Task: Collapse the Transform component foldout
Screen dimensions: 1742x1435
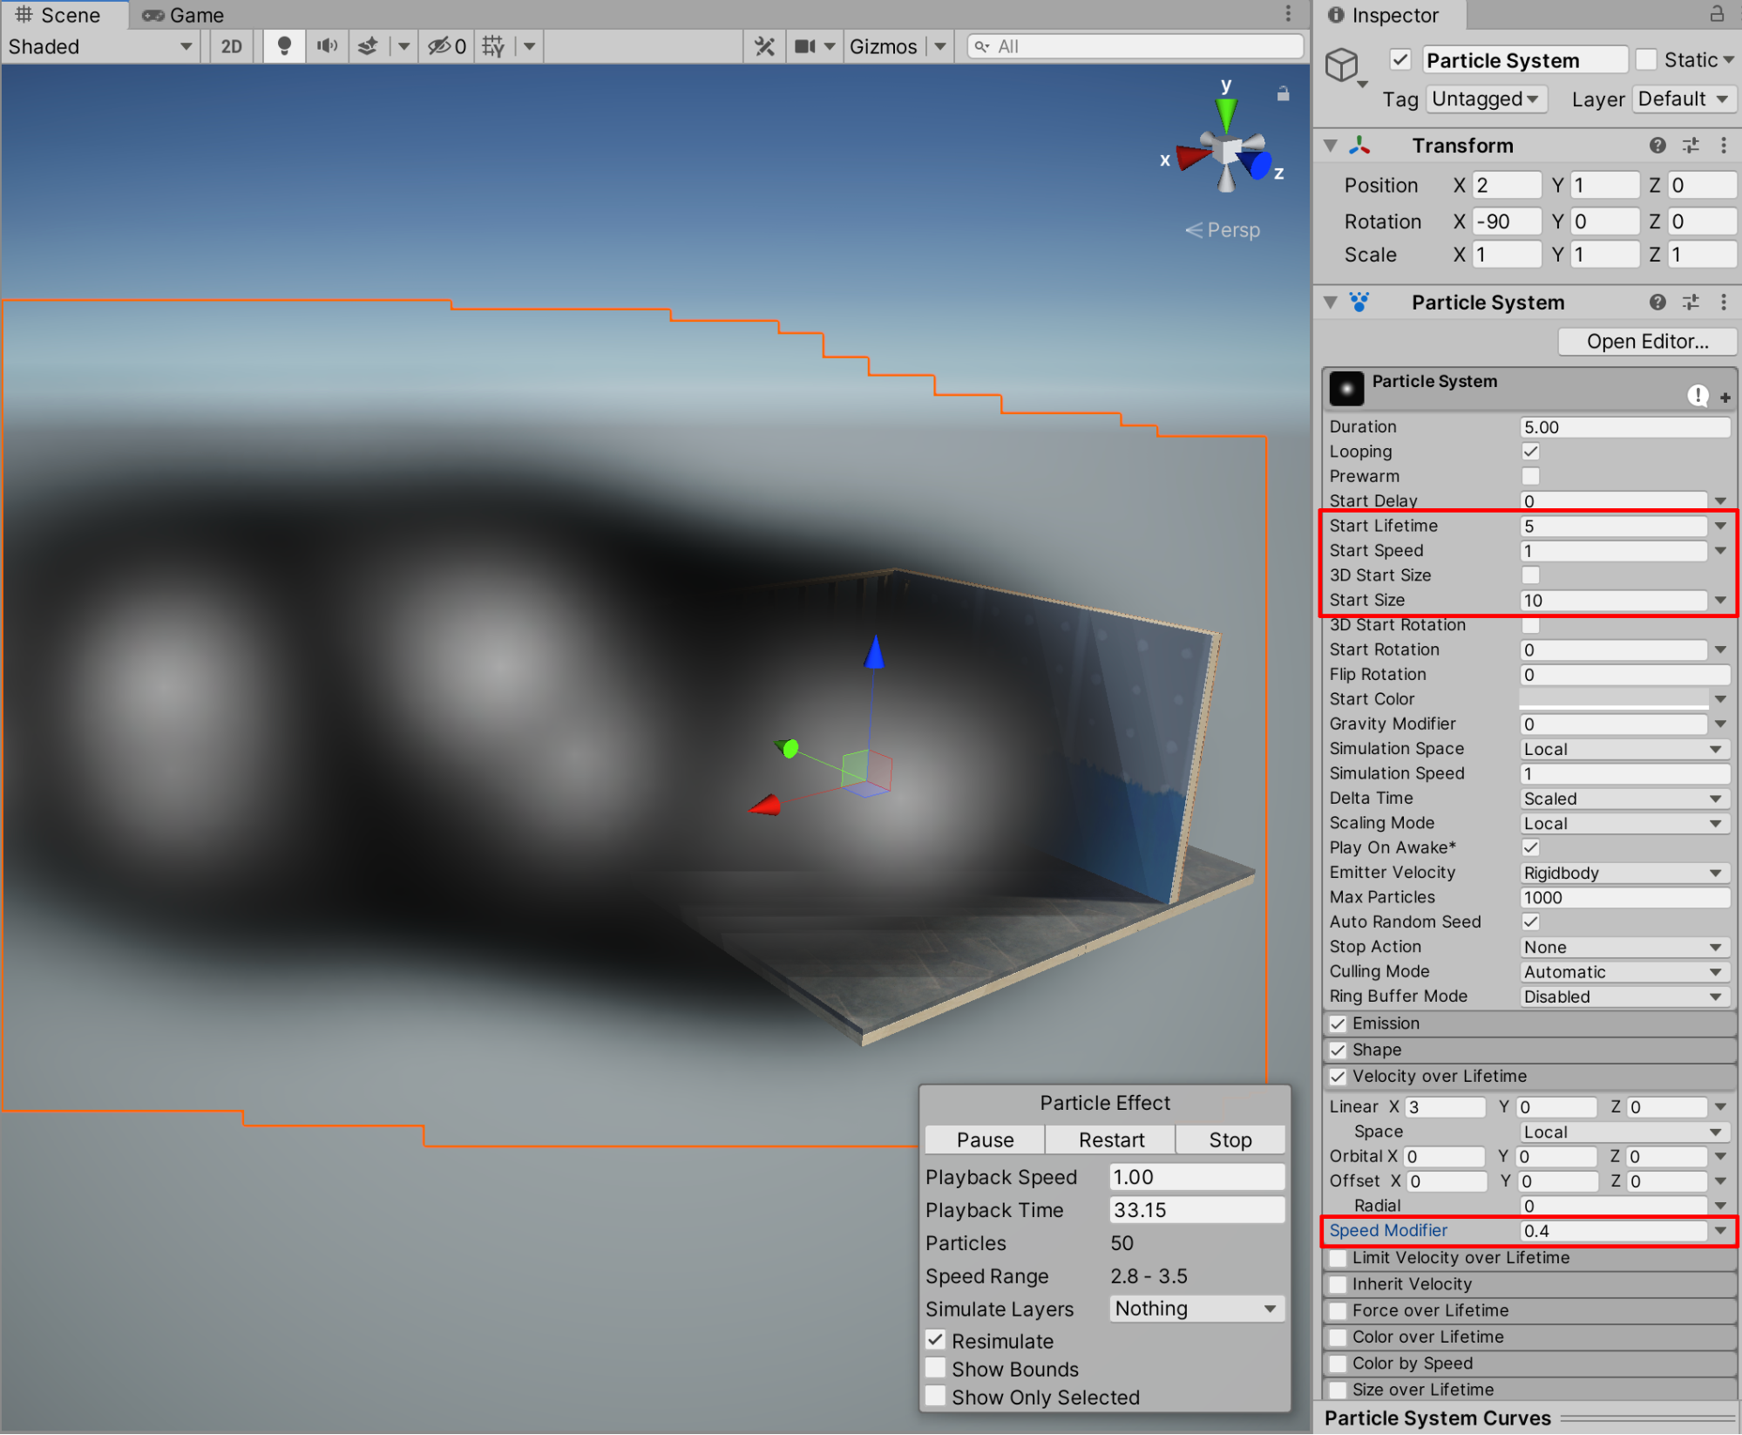Action: coord(1330,146)
